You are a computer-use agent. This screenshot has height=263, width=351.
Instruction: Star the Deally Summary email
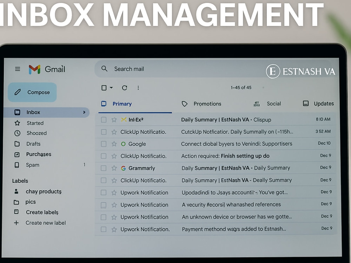coord(114,180)
